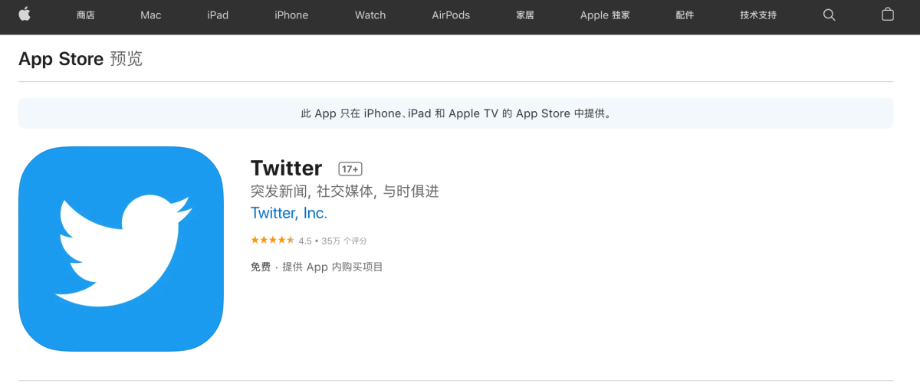Open the shopping bag icon

tap(888, 15)
